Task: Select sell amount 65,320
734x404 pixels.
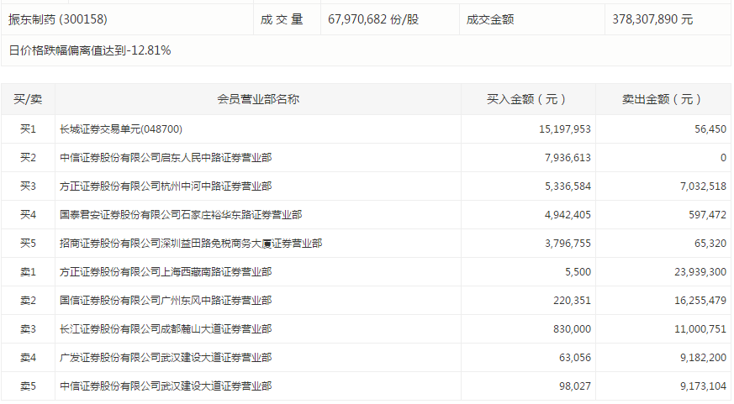Action: [710, 243]
